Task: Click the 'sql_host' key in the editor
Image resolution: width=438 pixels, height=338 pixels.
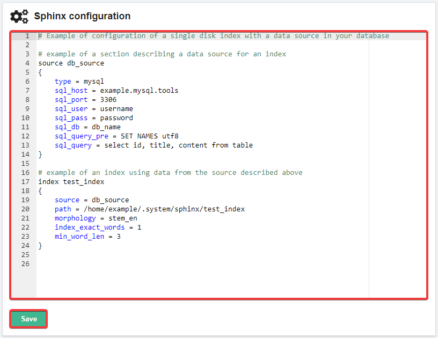Action: click(71, 91)
